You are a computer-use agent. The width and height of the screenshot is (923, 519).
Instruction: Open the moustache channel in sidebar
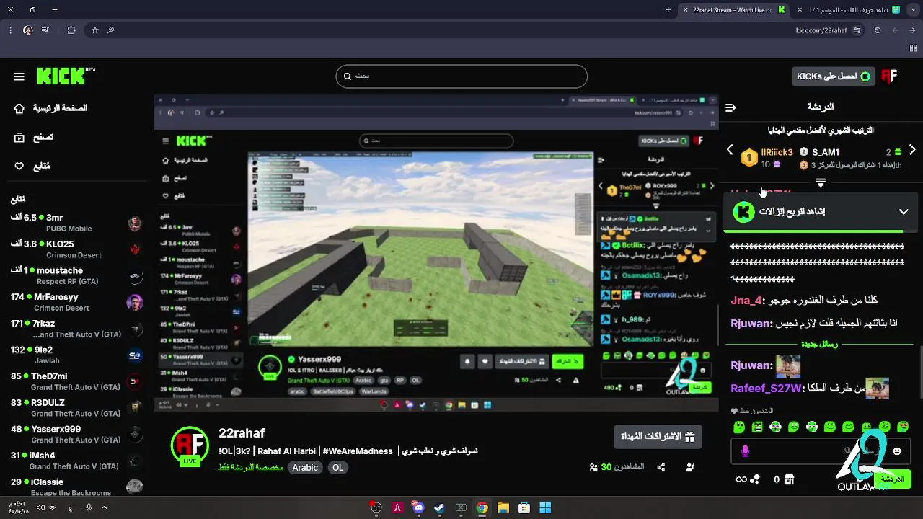click(77, 276)
